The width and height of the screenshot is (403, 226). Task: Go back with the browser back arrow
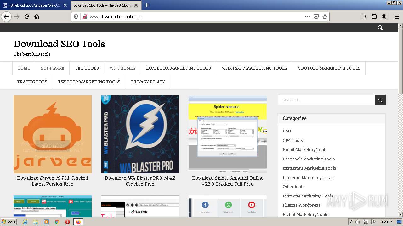click(x=6, y=17)
